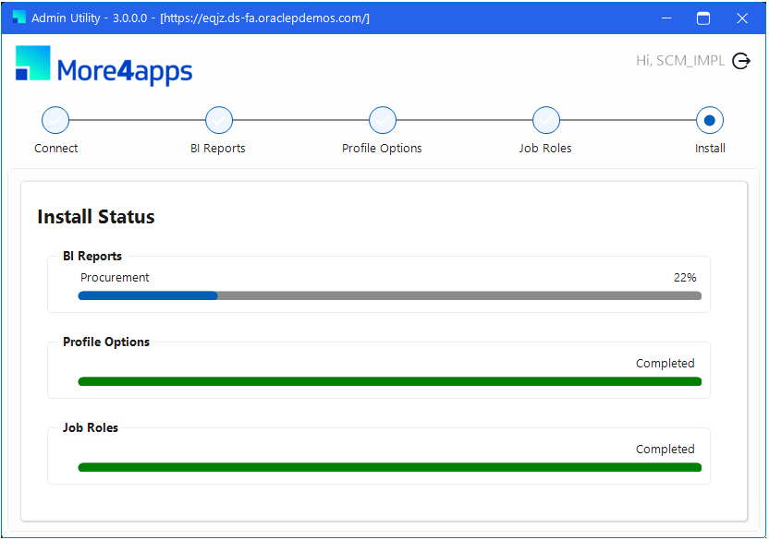Click the BI Reports Procurement progress bar
This screenshot has height=540, width=769.
coord(390,295)
